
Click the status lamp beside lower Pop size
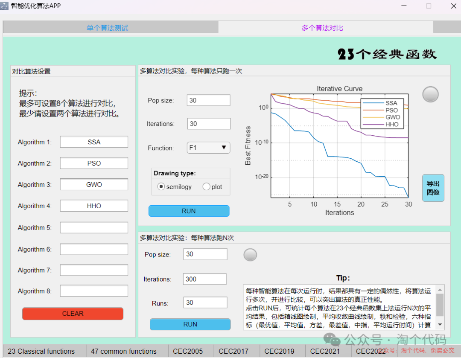(250, 255)
